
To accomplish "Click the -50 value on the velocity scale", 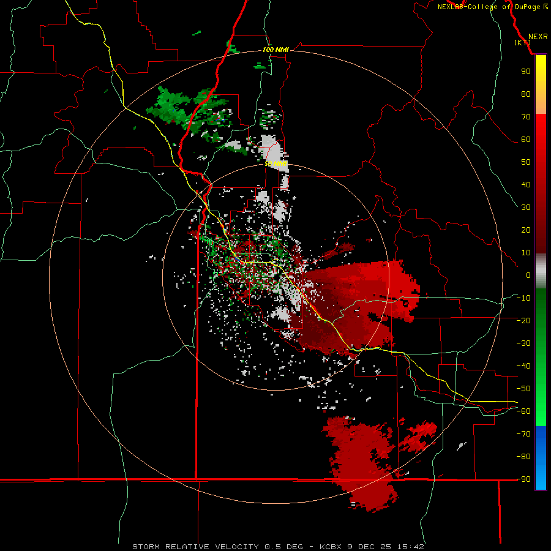I will point(523,389).
